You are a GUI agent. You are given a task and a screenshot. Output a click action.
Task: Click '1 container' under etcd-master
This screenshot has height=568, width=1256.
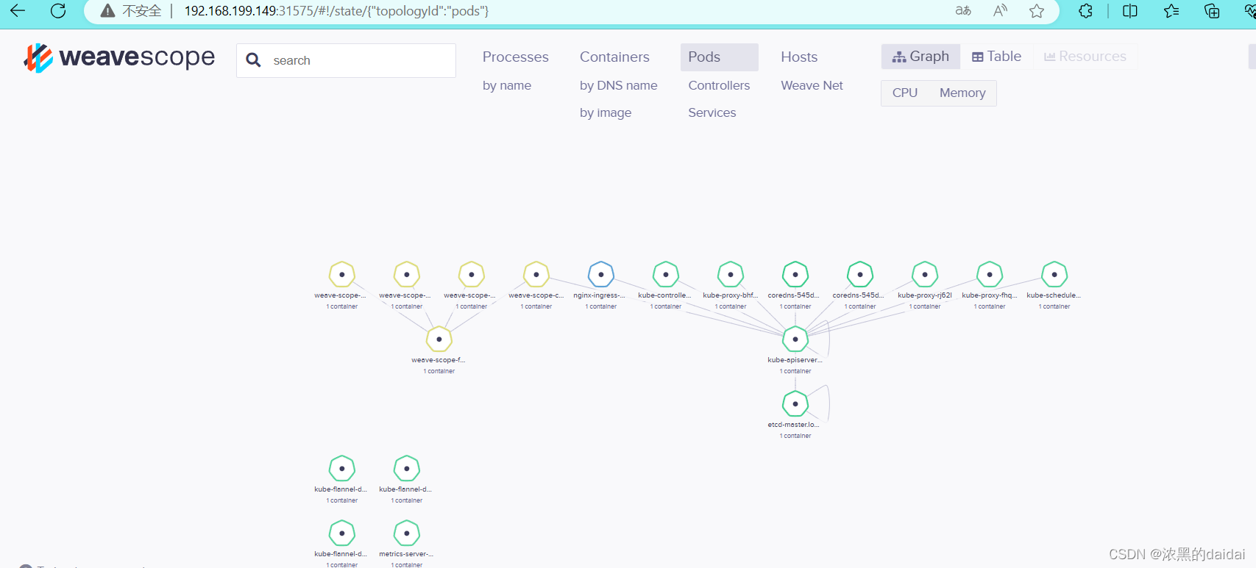pos(795,436)
